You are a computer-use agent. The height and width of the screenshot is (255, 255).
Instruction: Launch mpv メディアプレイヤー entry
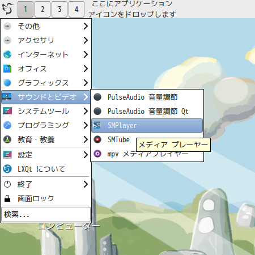[147, 154]
